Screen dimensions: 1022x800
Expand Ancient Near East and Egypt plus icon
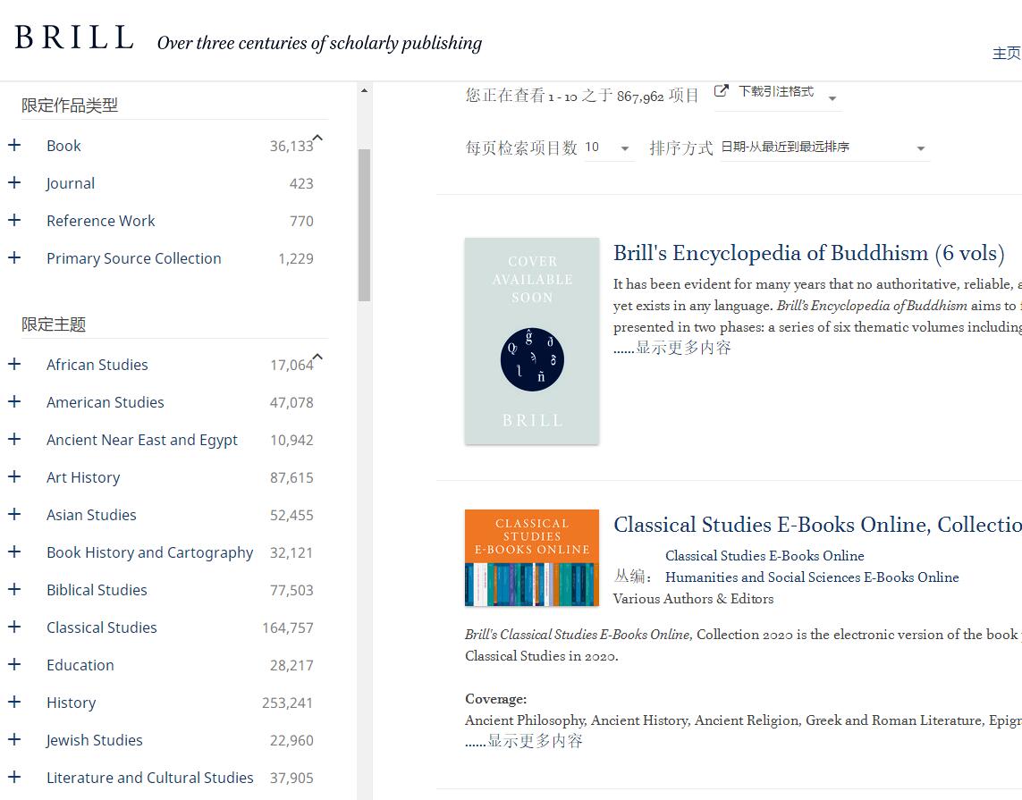(x=14, y=440)
